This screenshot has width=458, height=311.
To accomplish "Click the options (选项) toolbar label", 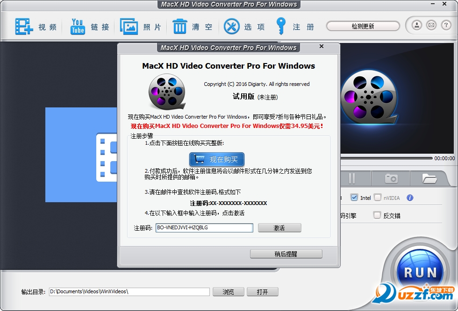I will (254, 27).
